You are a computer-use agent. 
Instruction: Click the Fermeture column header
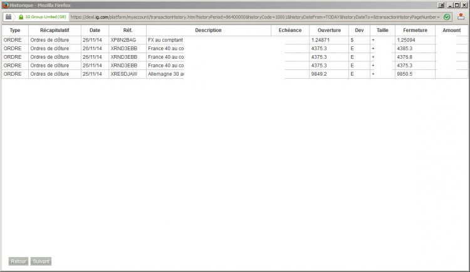coord(415,30)
